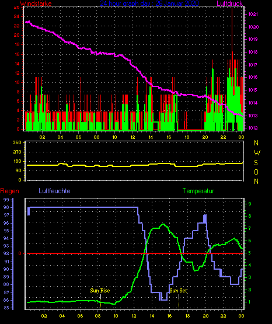272x324 pixels.
Task: Click the green Temperatur legend label
Action: [x=198, y=191]
